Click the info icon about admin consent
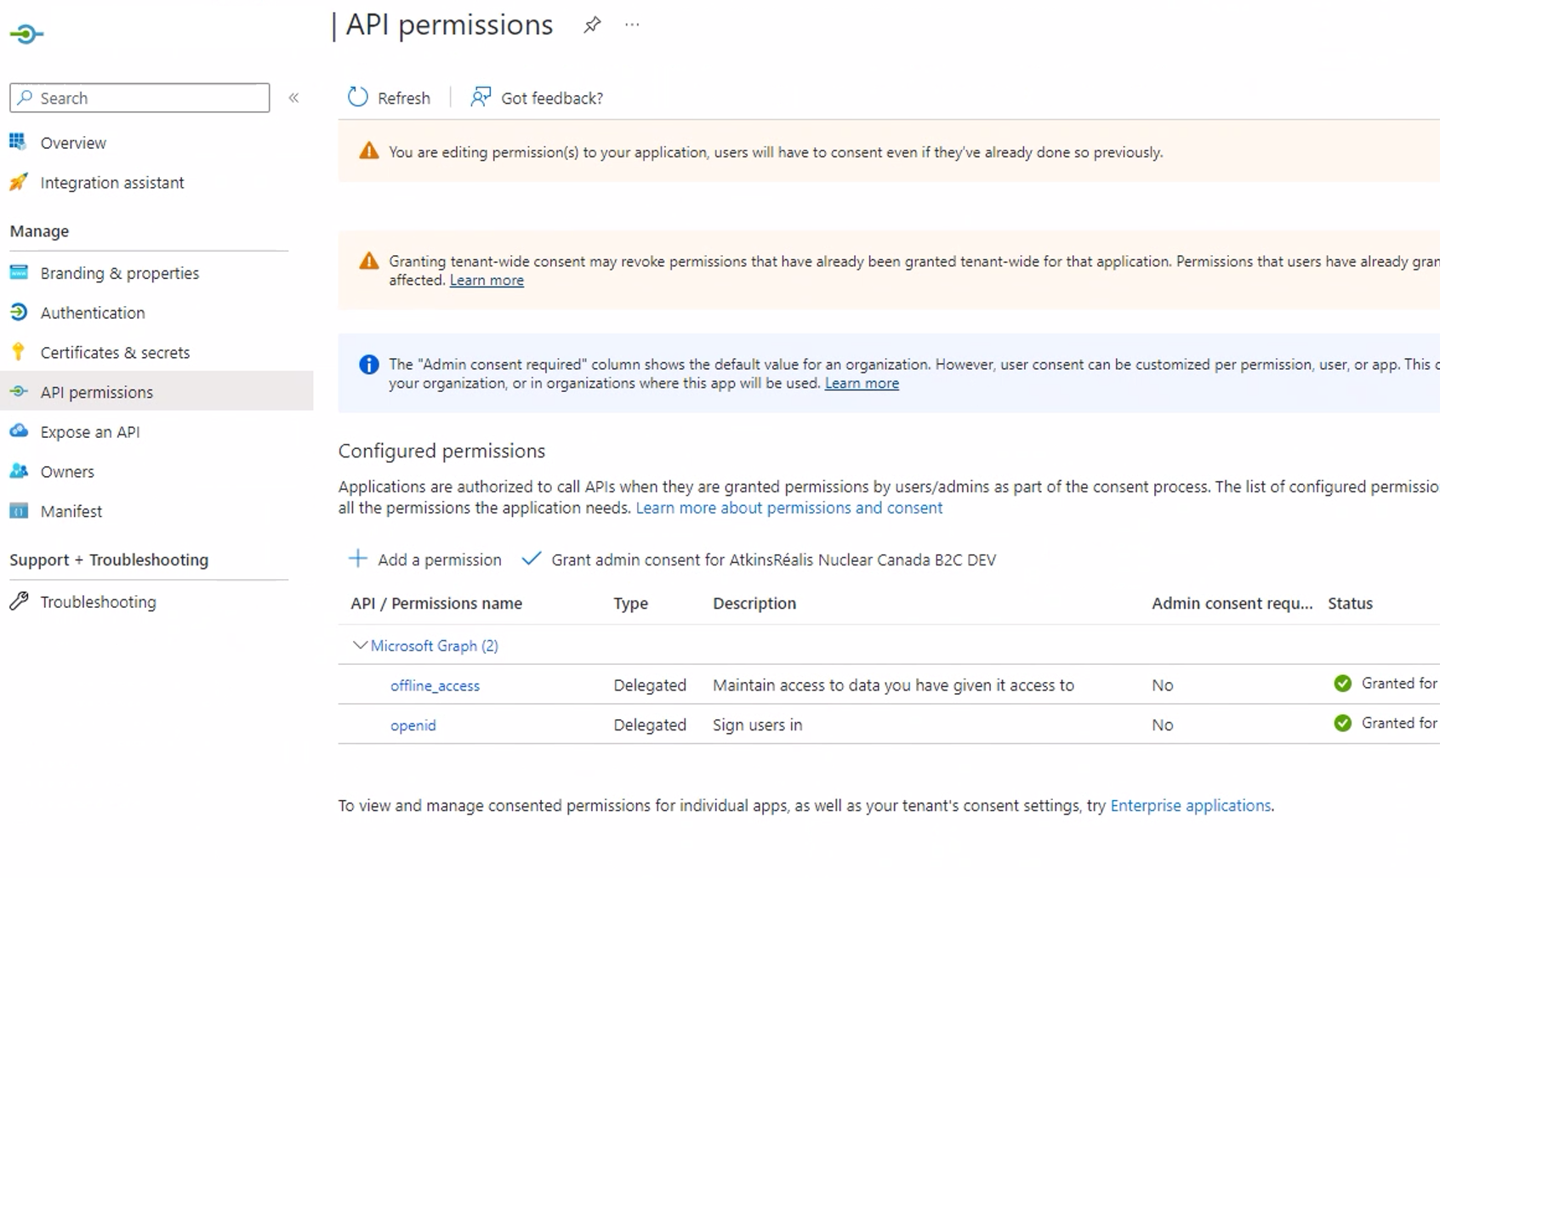The image size is (1565, 1221). click(x=368, y=364)
